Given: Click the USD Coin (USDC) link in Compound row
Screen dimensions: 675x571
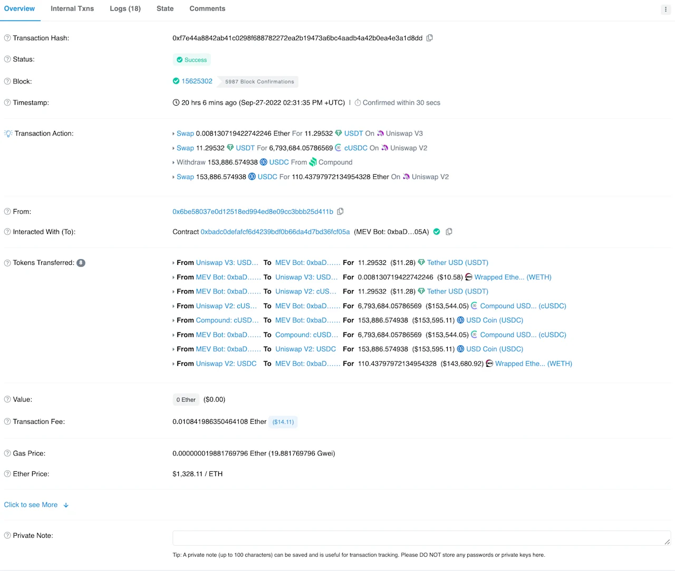Looking at the screenshot, I should point(495,320).
